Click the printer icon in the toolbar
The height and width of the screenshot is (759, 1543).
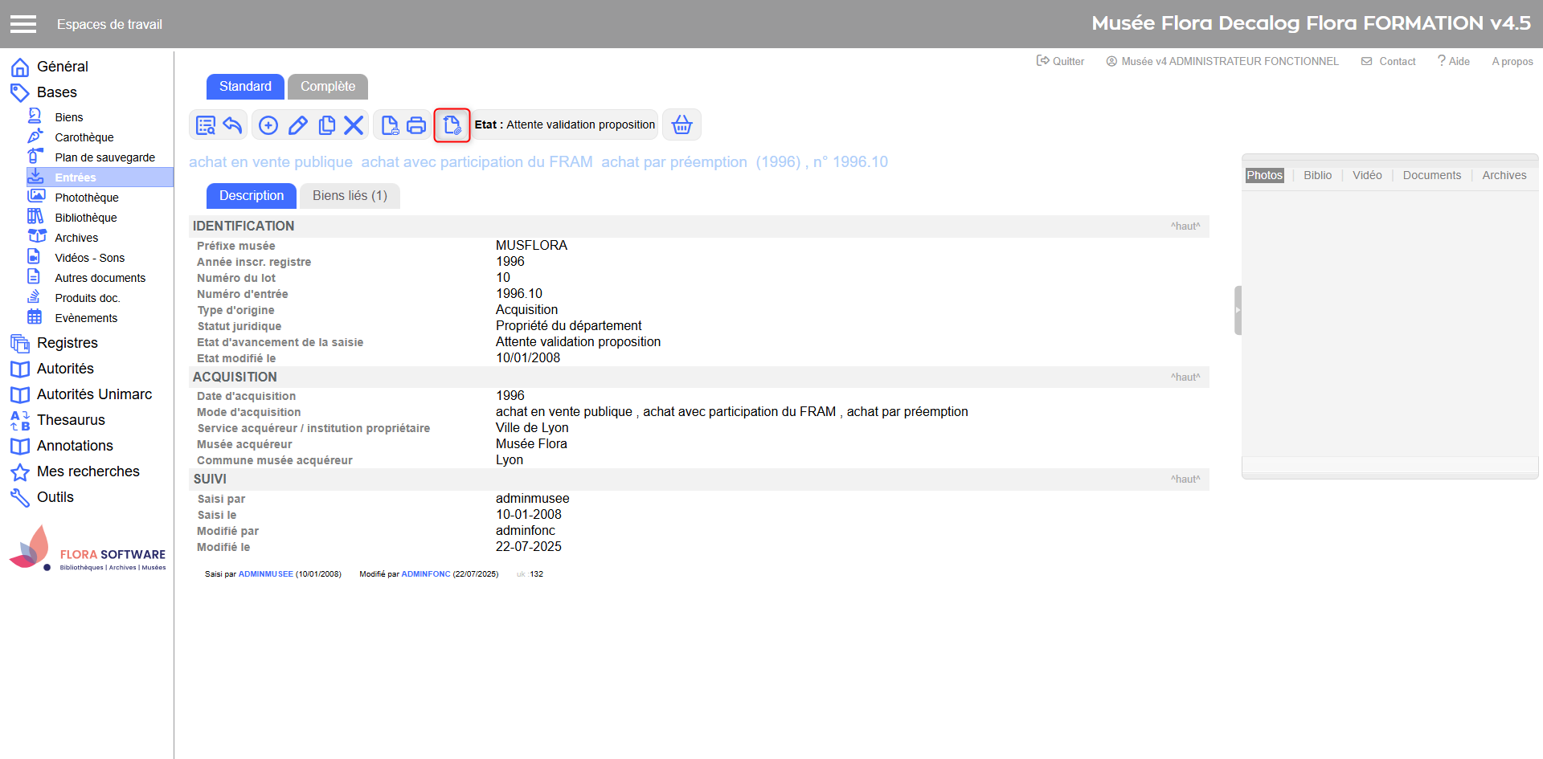click(416, 125)
